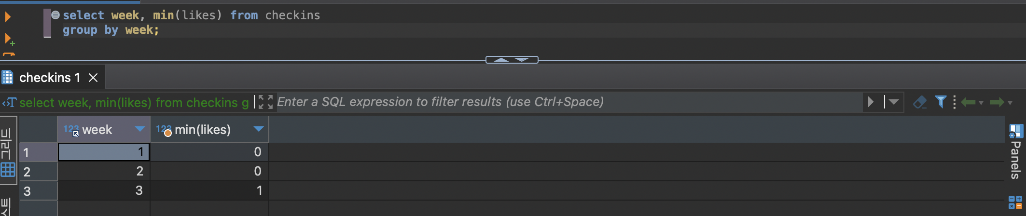1026x216 pixels.
Task: Open custom filters with the funnel icon
Action: click(x=940, y=102)
